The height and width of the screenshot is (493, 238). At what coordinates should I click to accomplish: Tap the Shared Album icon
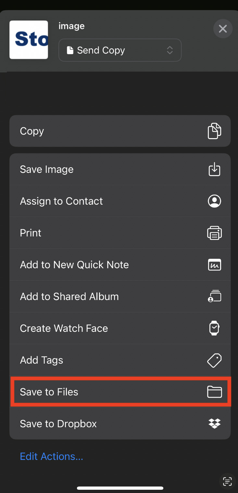[x=214, y=296]
